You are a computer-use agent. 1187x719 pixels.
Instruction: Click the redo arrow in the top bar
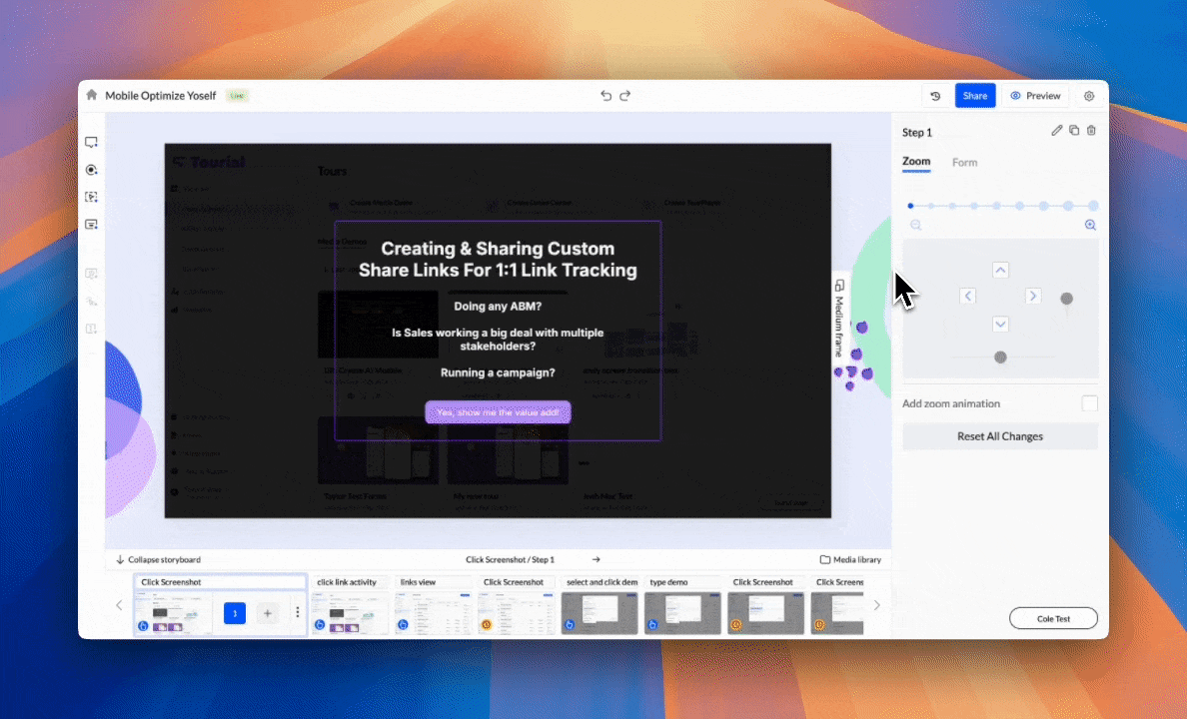(x=625, y=96)
